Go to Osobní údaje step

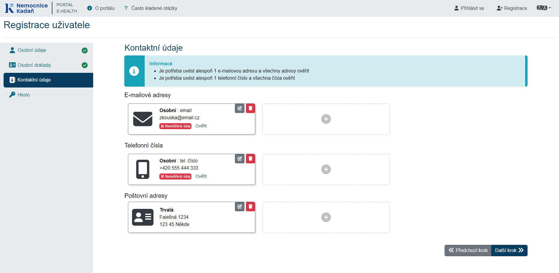49,50
